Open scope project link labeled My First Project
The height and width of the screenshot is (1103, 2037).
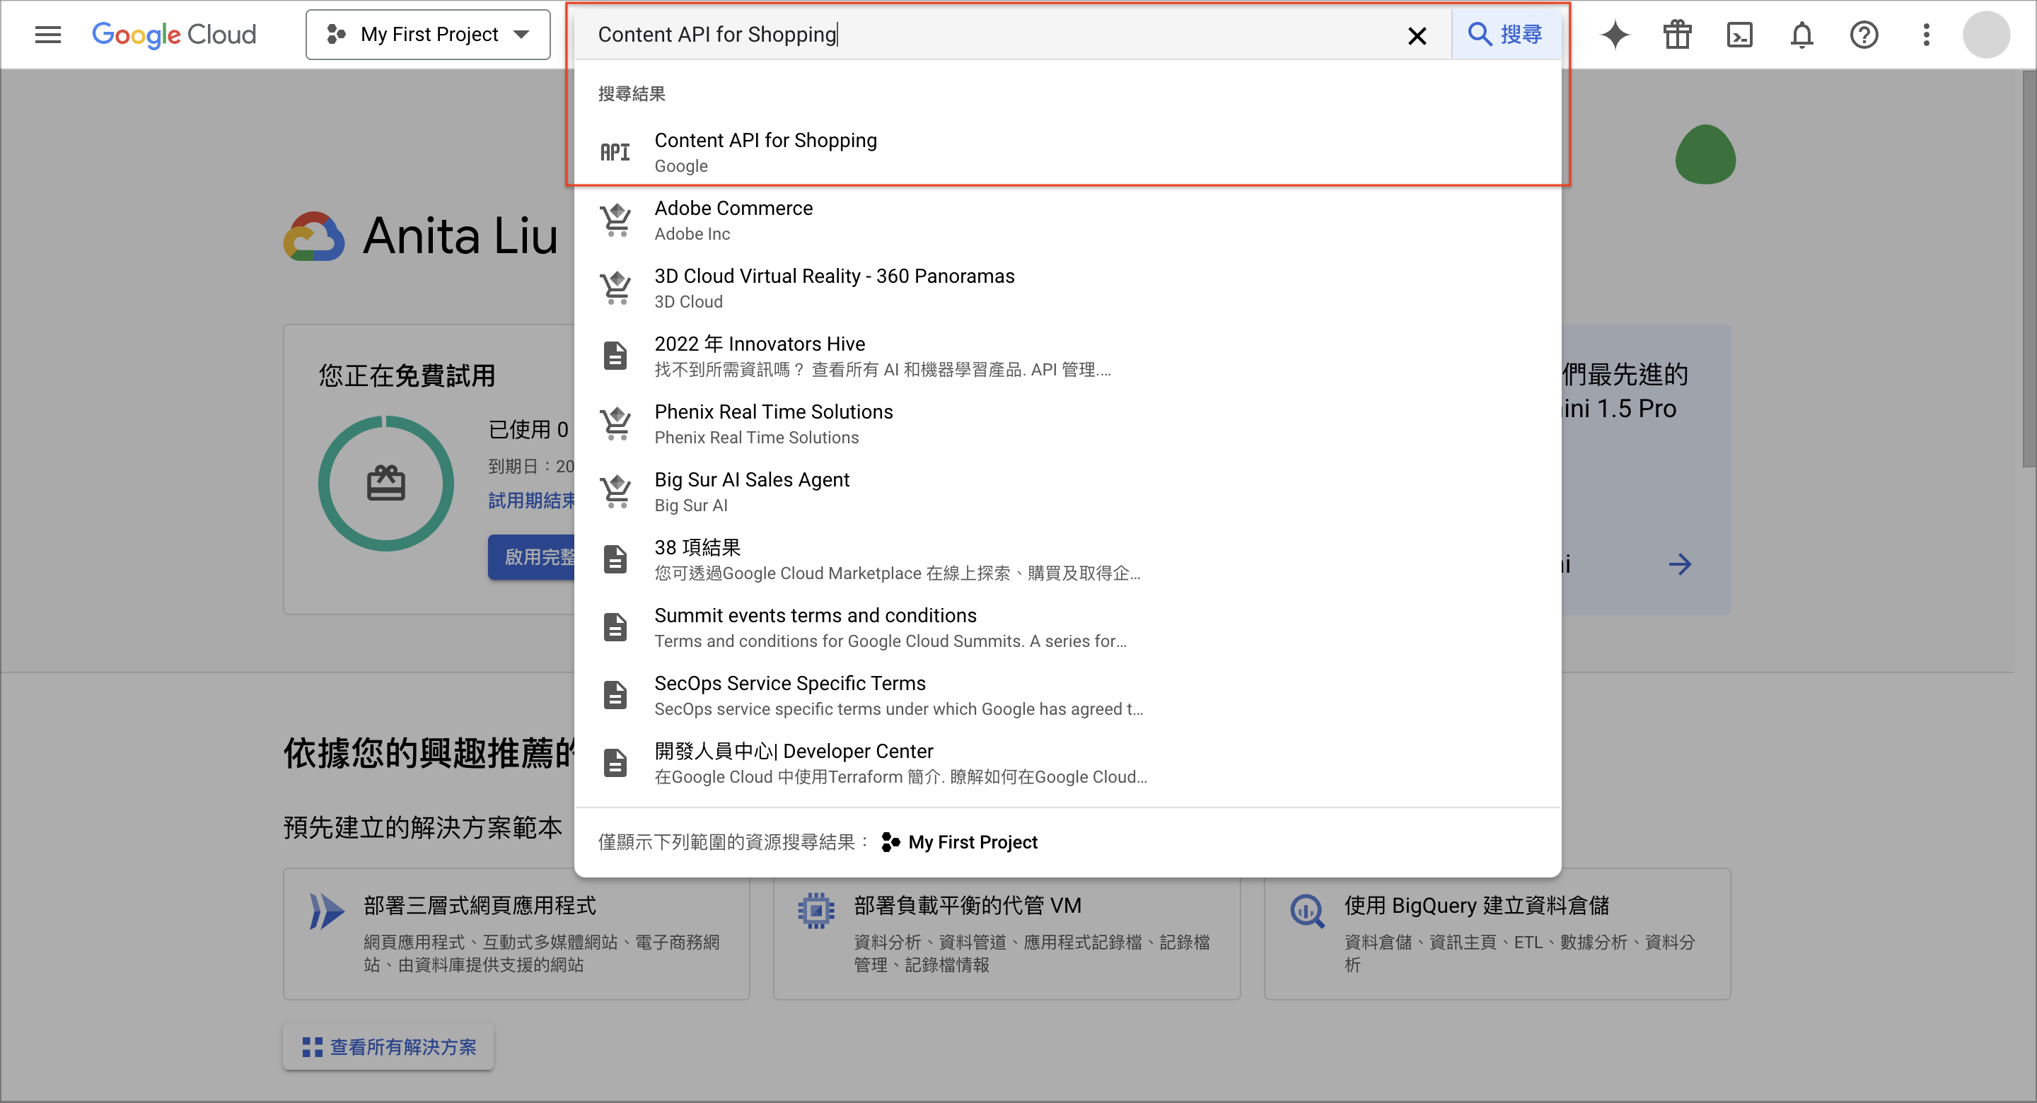(x=971, y=841)
